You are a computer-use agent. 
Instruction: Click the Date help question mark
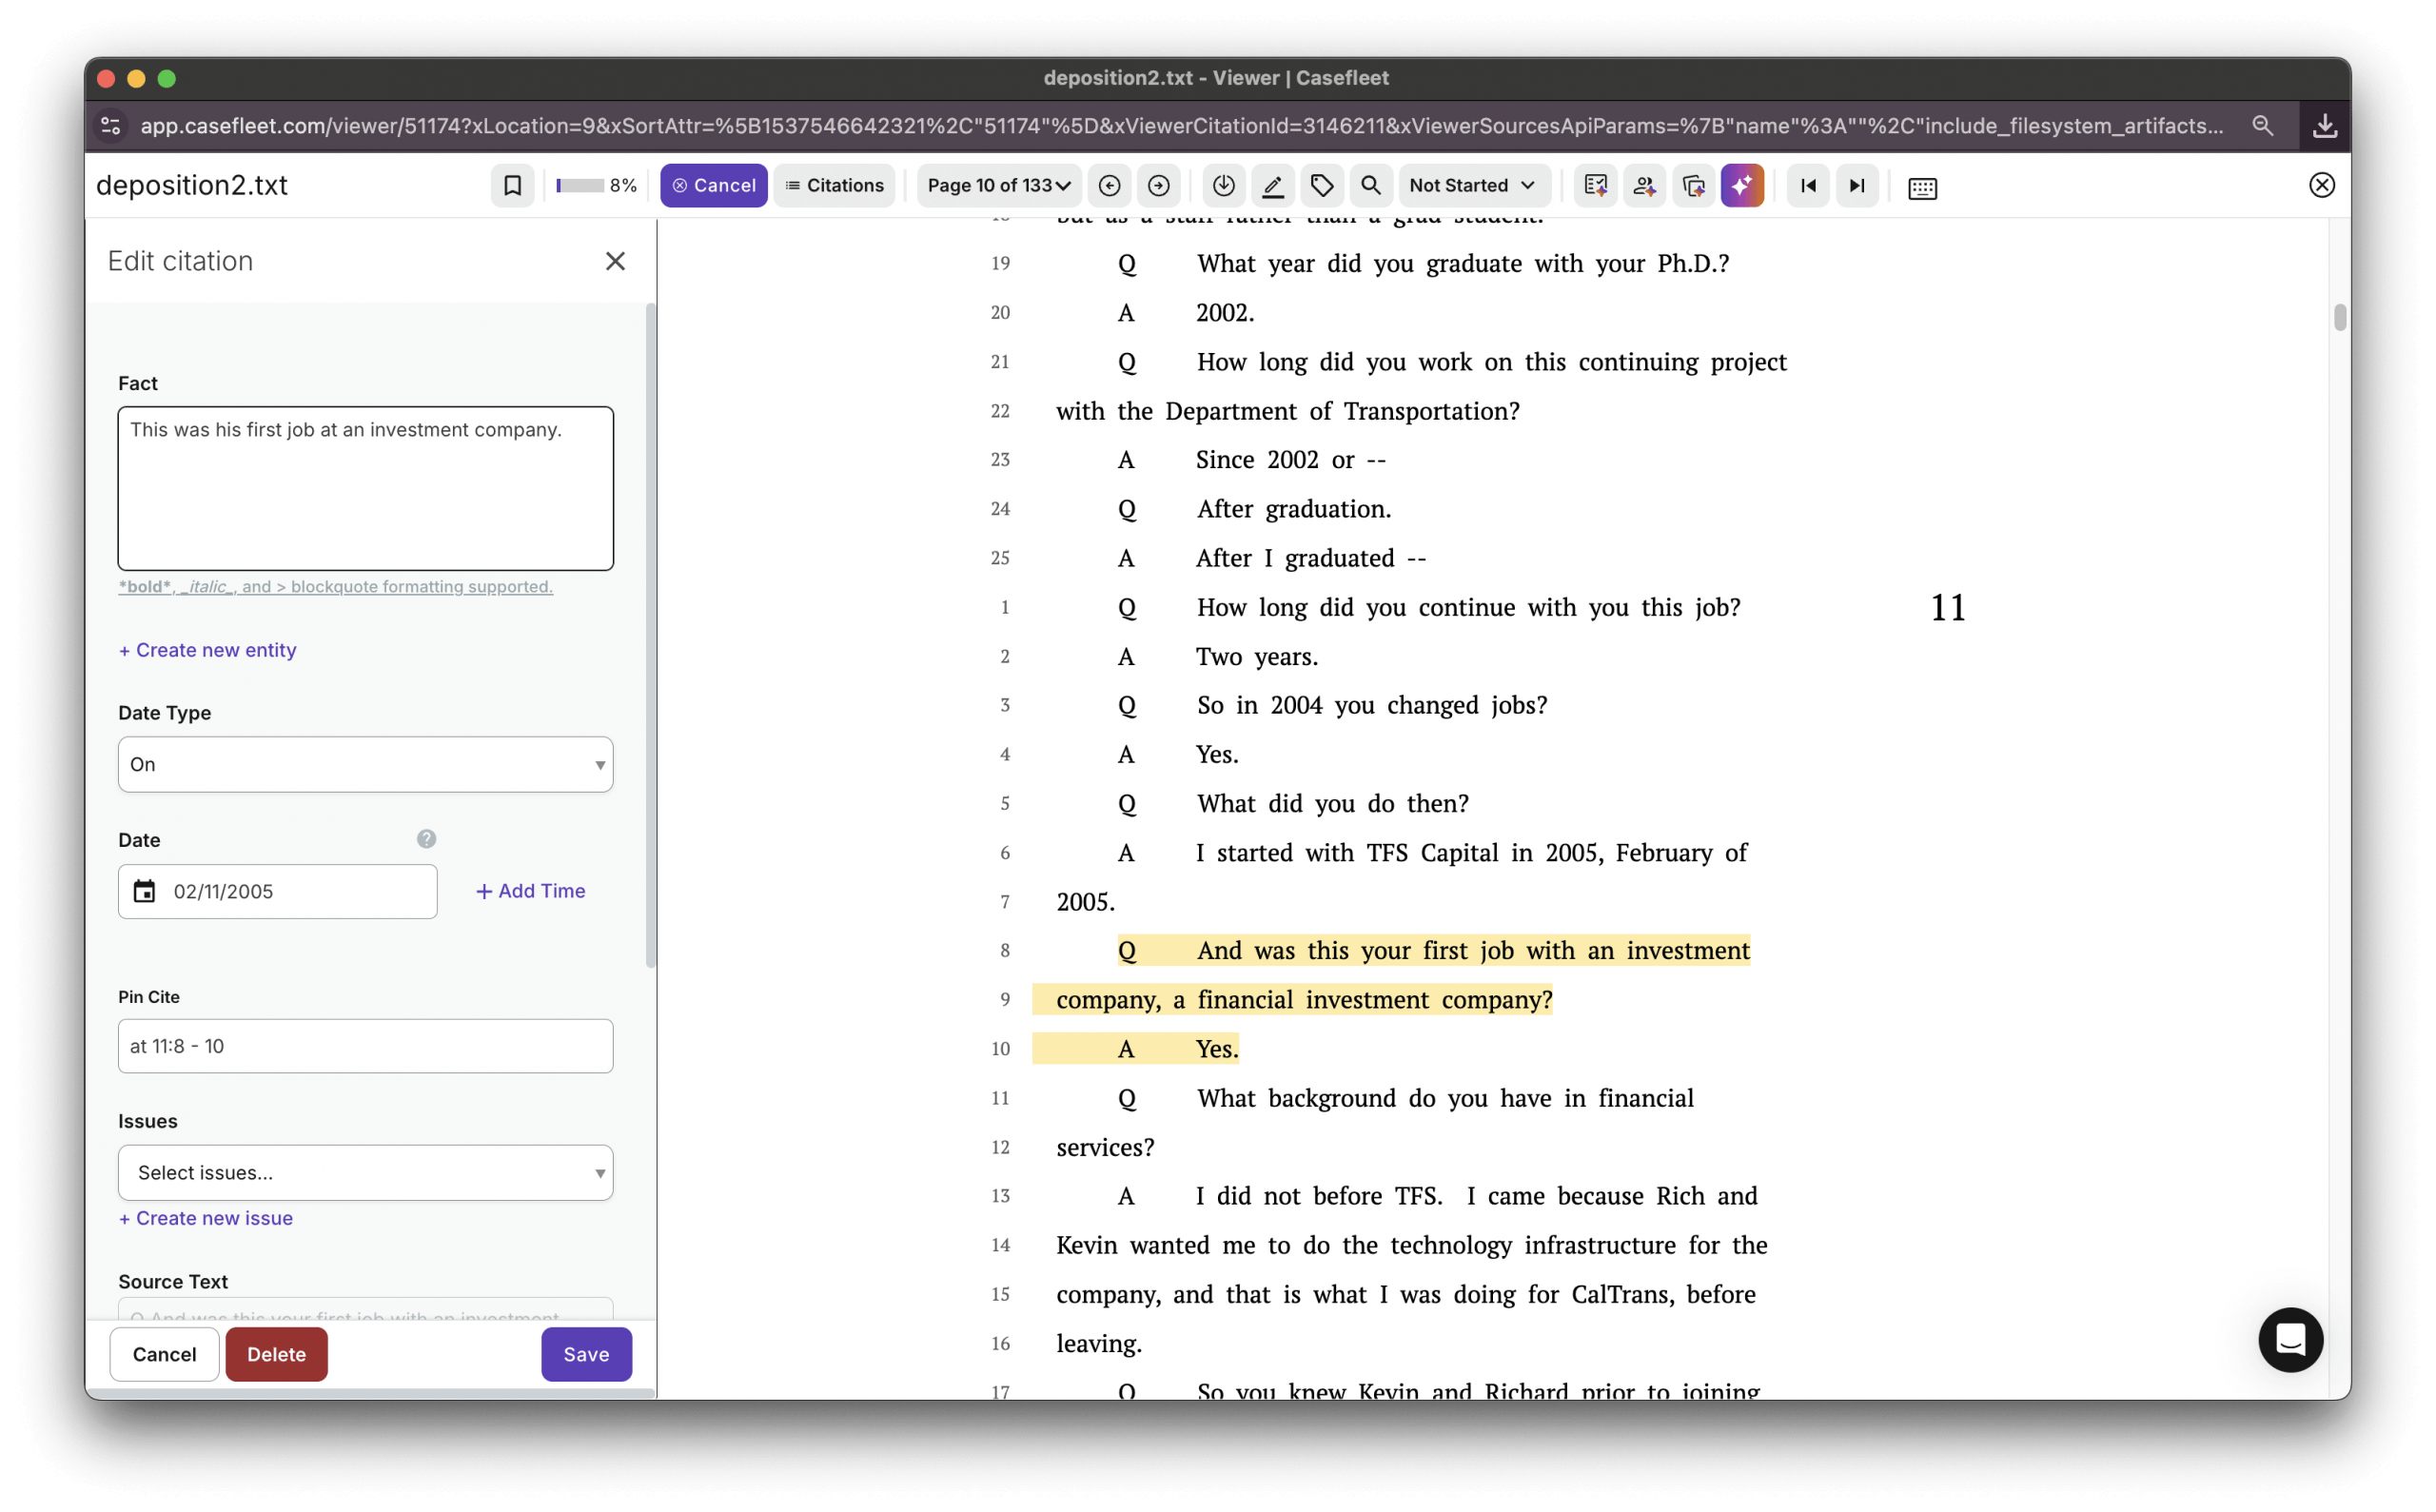coord(426,839)
